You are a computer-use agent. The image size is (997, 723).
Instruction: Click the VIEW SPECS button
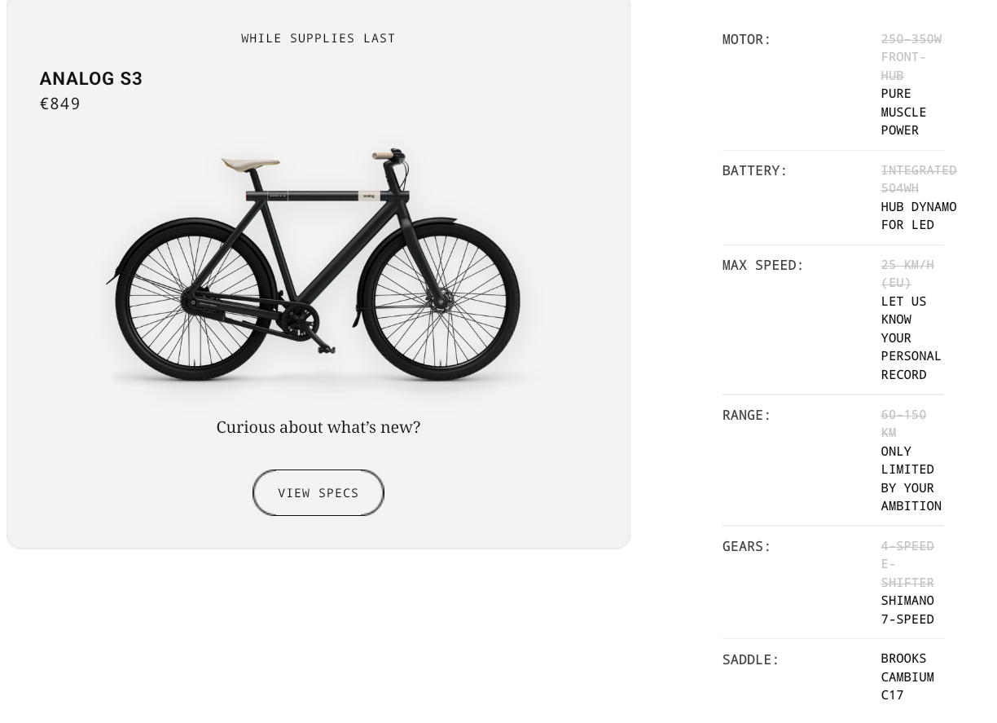click(318, 492)
